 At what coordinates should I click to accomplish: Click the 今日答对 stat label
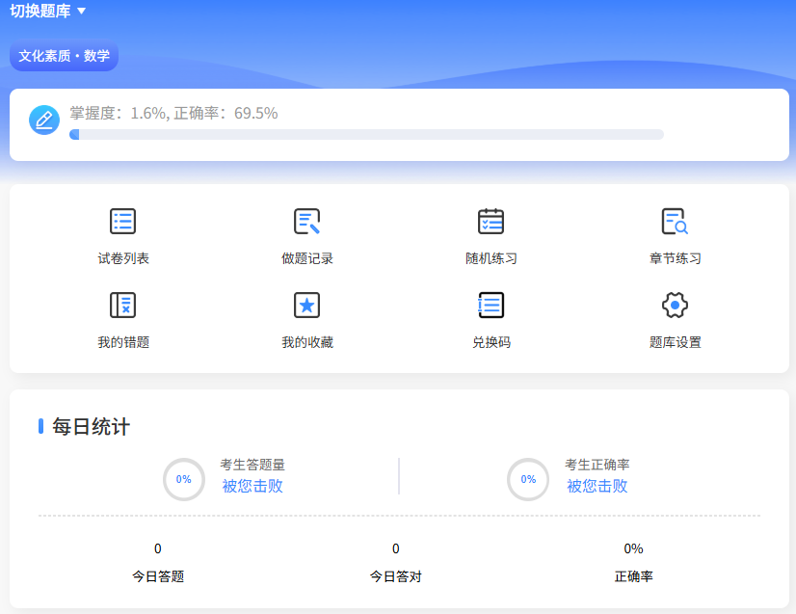(x=396, y=576)
